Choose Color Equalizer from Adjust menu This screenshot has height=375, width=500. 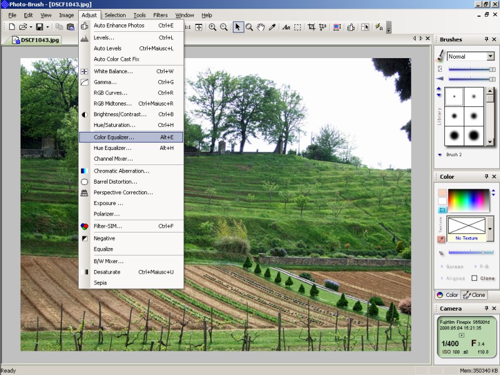tap(114, 137)
